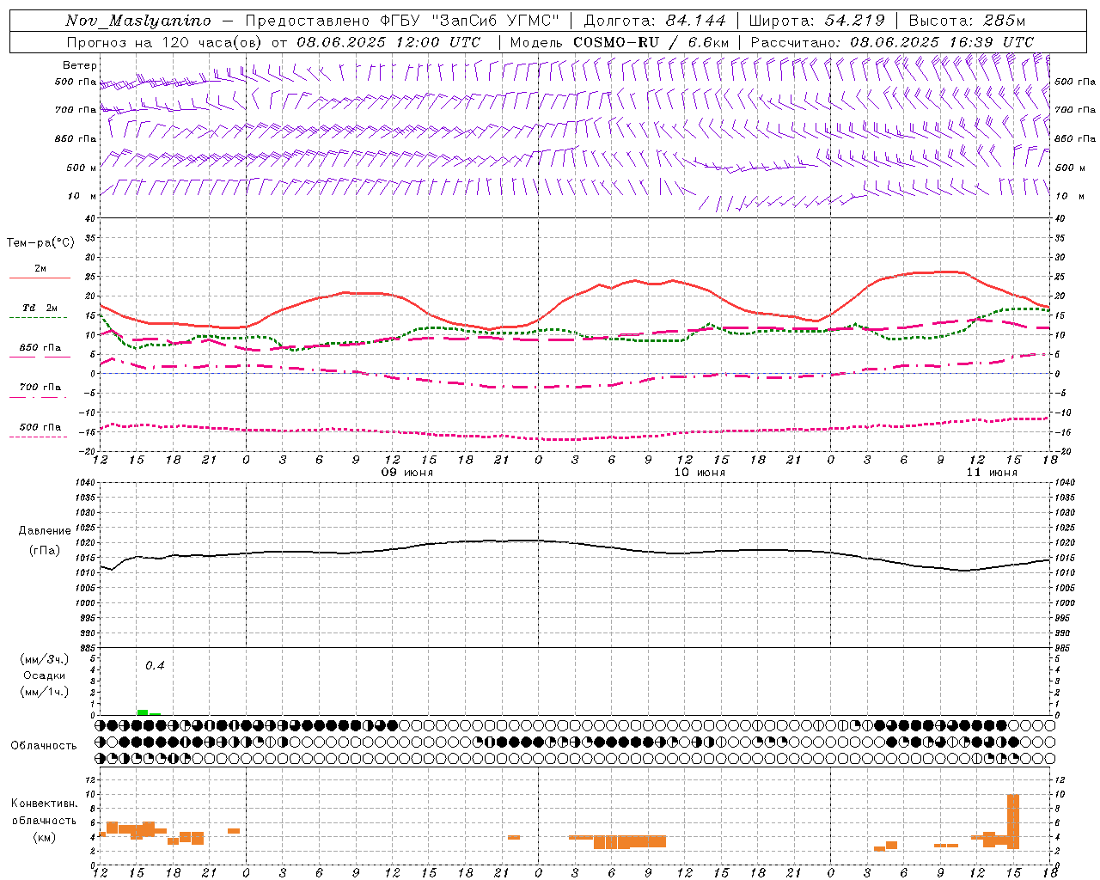Viewport: 1100px width, 880px height.
Task: Click the Ветер panel label
Action: [80, 65]
